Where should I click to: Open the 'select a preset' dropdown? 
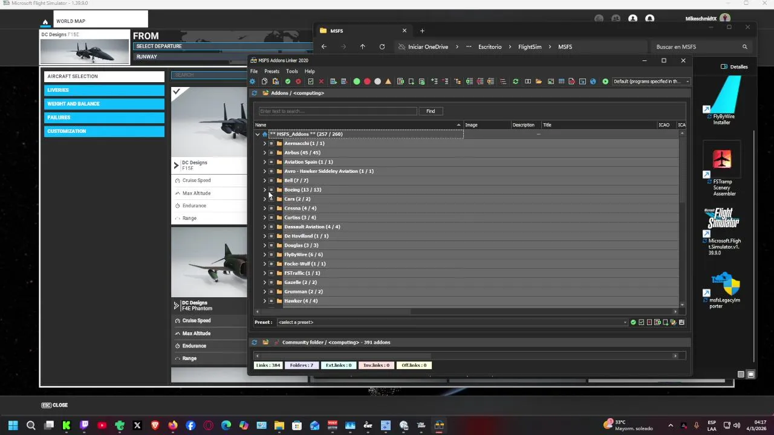(452, 322)
